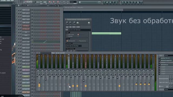Image resolution: width=173 pixels, height=97 pixels.
Task: Open the Declicking mode dropdown
Action: point(74,46)
